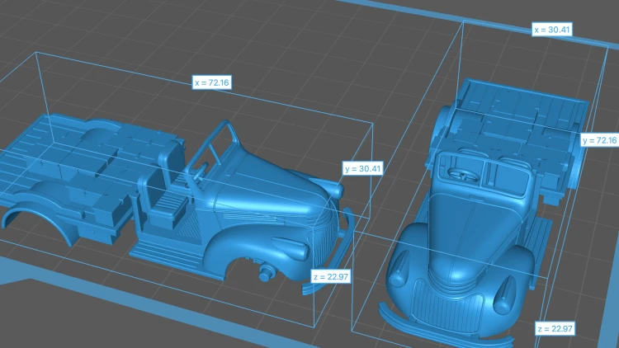Image resolution: width=619 pixels, height=348 pixels.
Task: Click the right truck's y = 72.16 label
Action: tap(600, 140)
